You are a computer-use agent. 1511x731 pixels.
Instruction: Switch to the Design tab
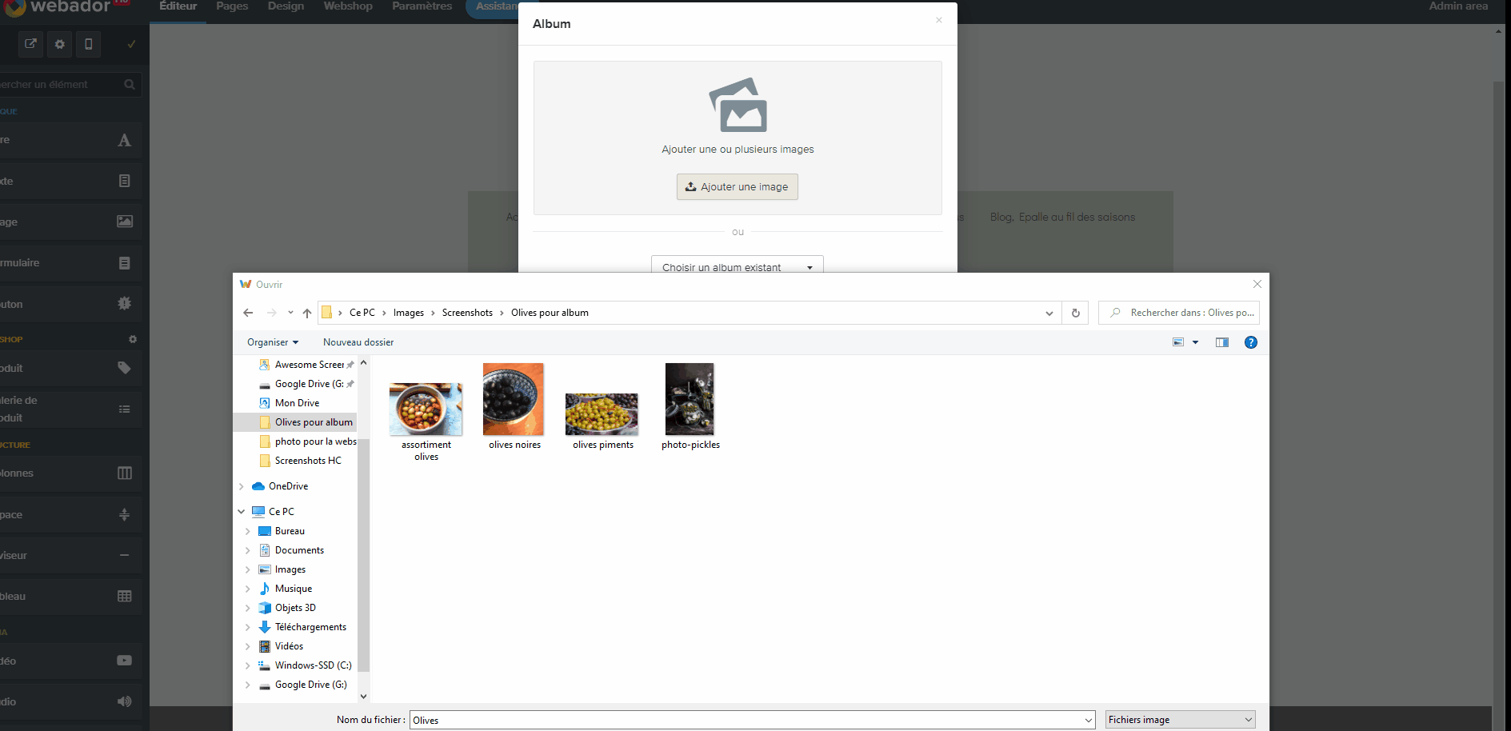(286, 6)
